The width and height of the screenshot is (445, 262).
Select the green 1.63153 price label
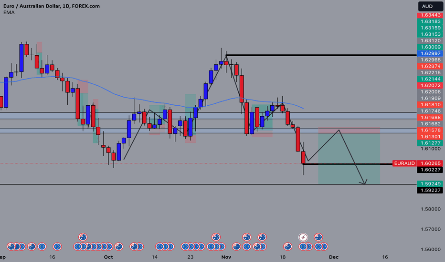point(431,34)
